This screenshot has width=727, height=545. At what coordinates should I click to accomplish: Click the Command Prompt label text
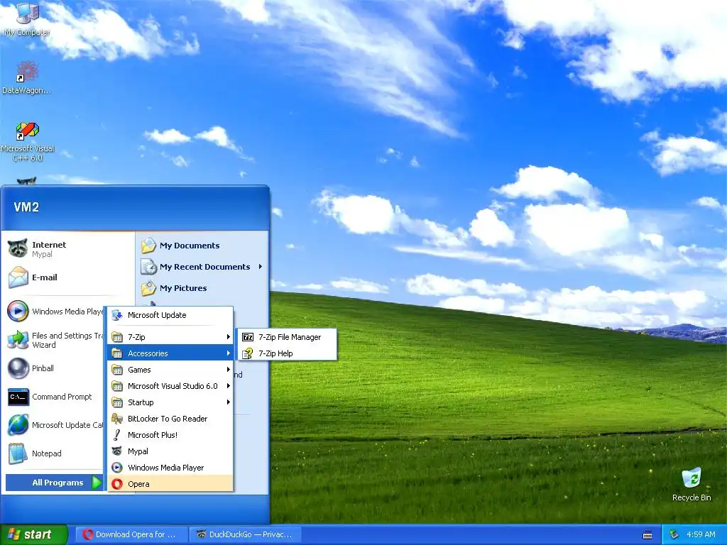[62, 397]
